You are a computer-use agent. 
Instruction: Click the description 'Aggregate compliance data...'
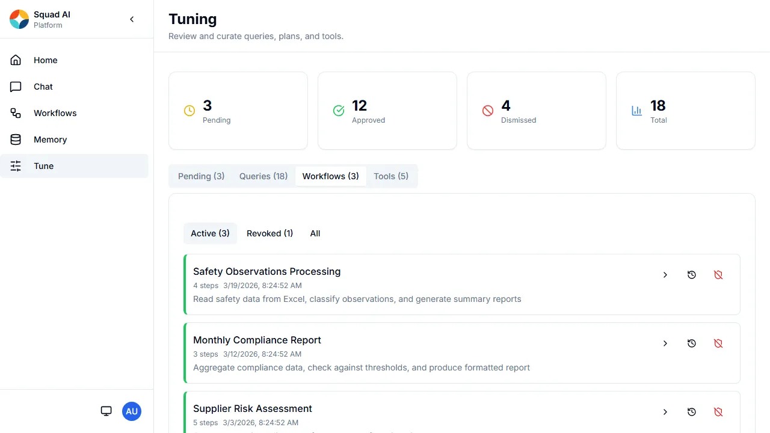[x=362, y=367]
